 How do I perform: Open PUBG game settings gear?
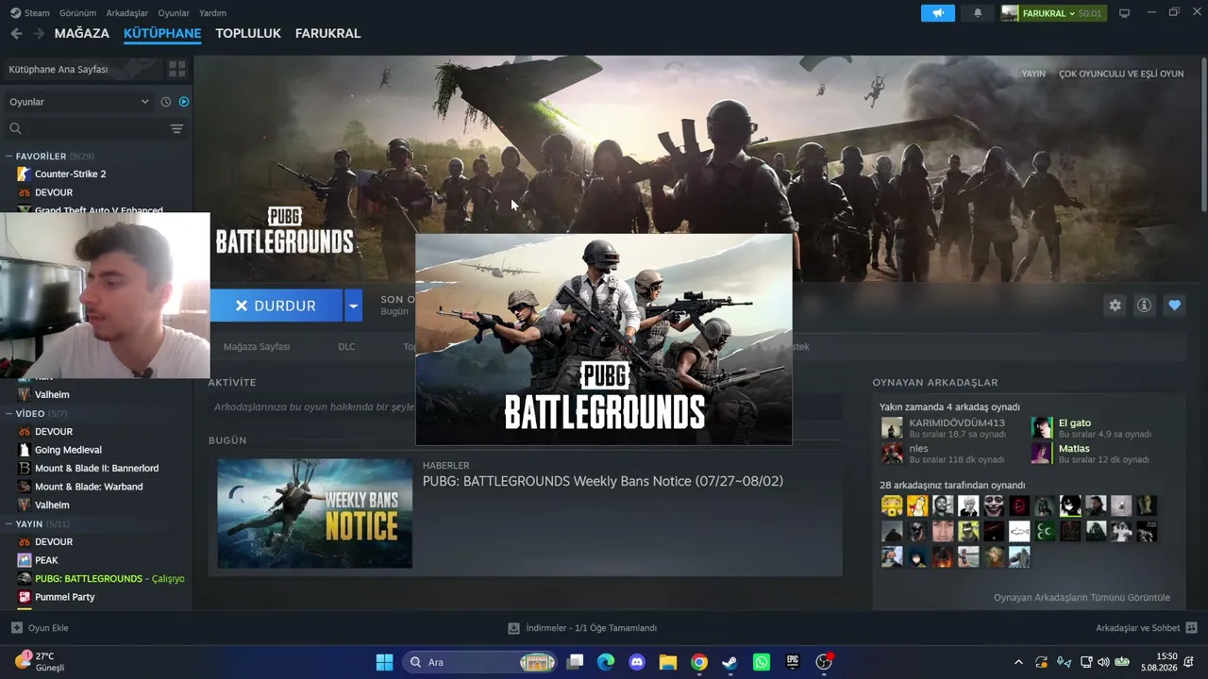point(1115,306)
